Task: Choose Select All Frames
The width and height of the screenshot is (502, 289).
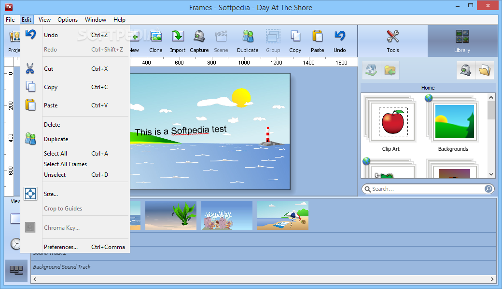Action: (75, 164)
